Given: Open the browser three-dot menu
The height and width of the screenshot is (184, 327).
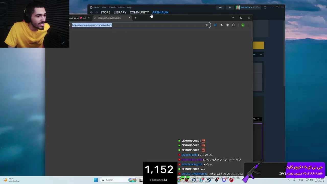Looking at the screenshot, I should pyautogui.click(x=249, y=25).
